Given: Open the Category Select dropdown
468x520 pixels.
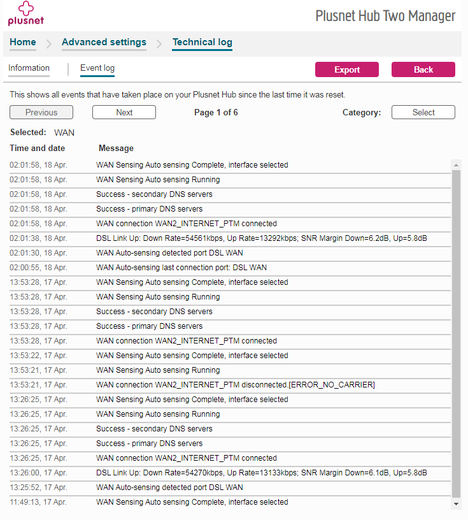Looking at the screenshot, I should tap(423, 113).
